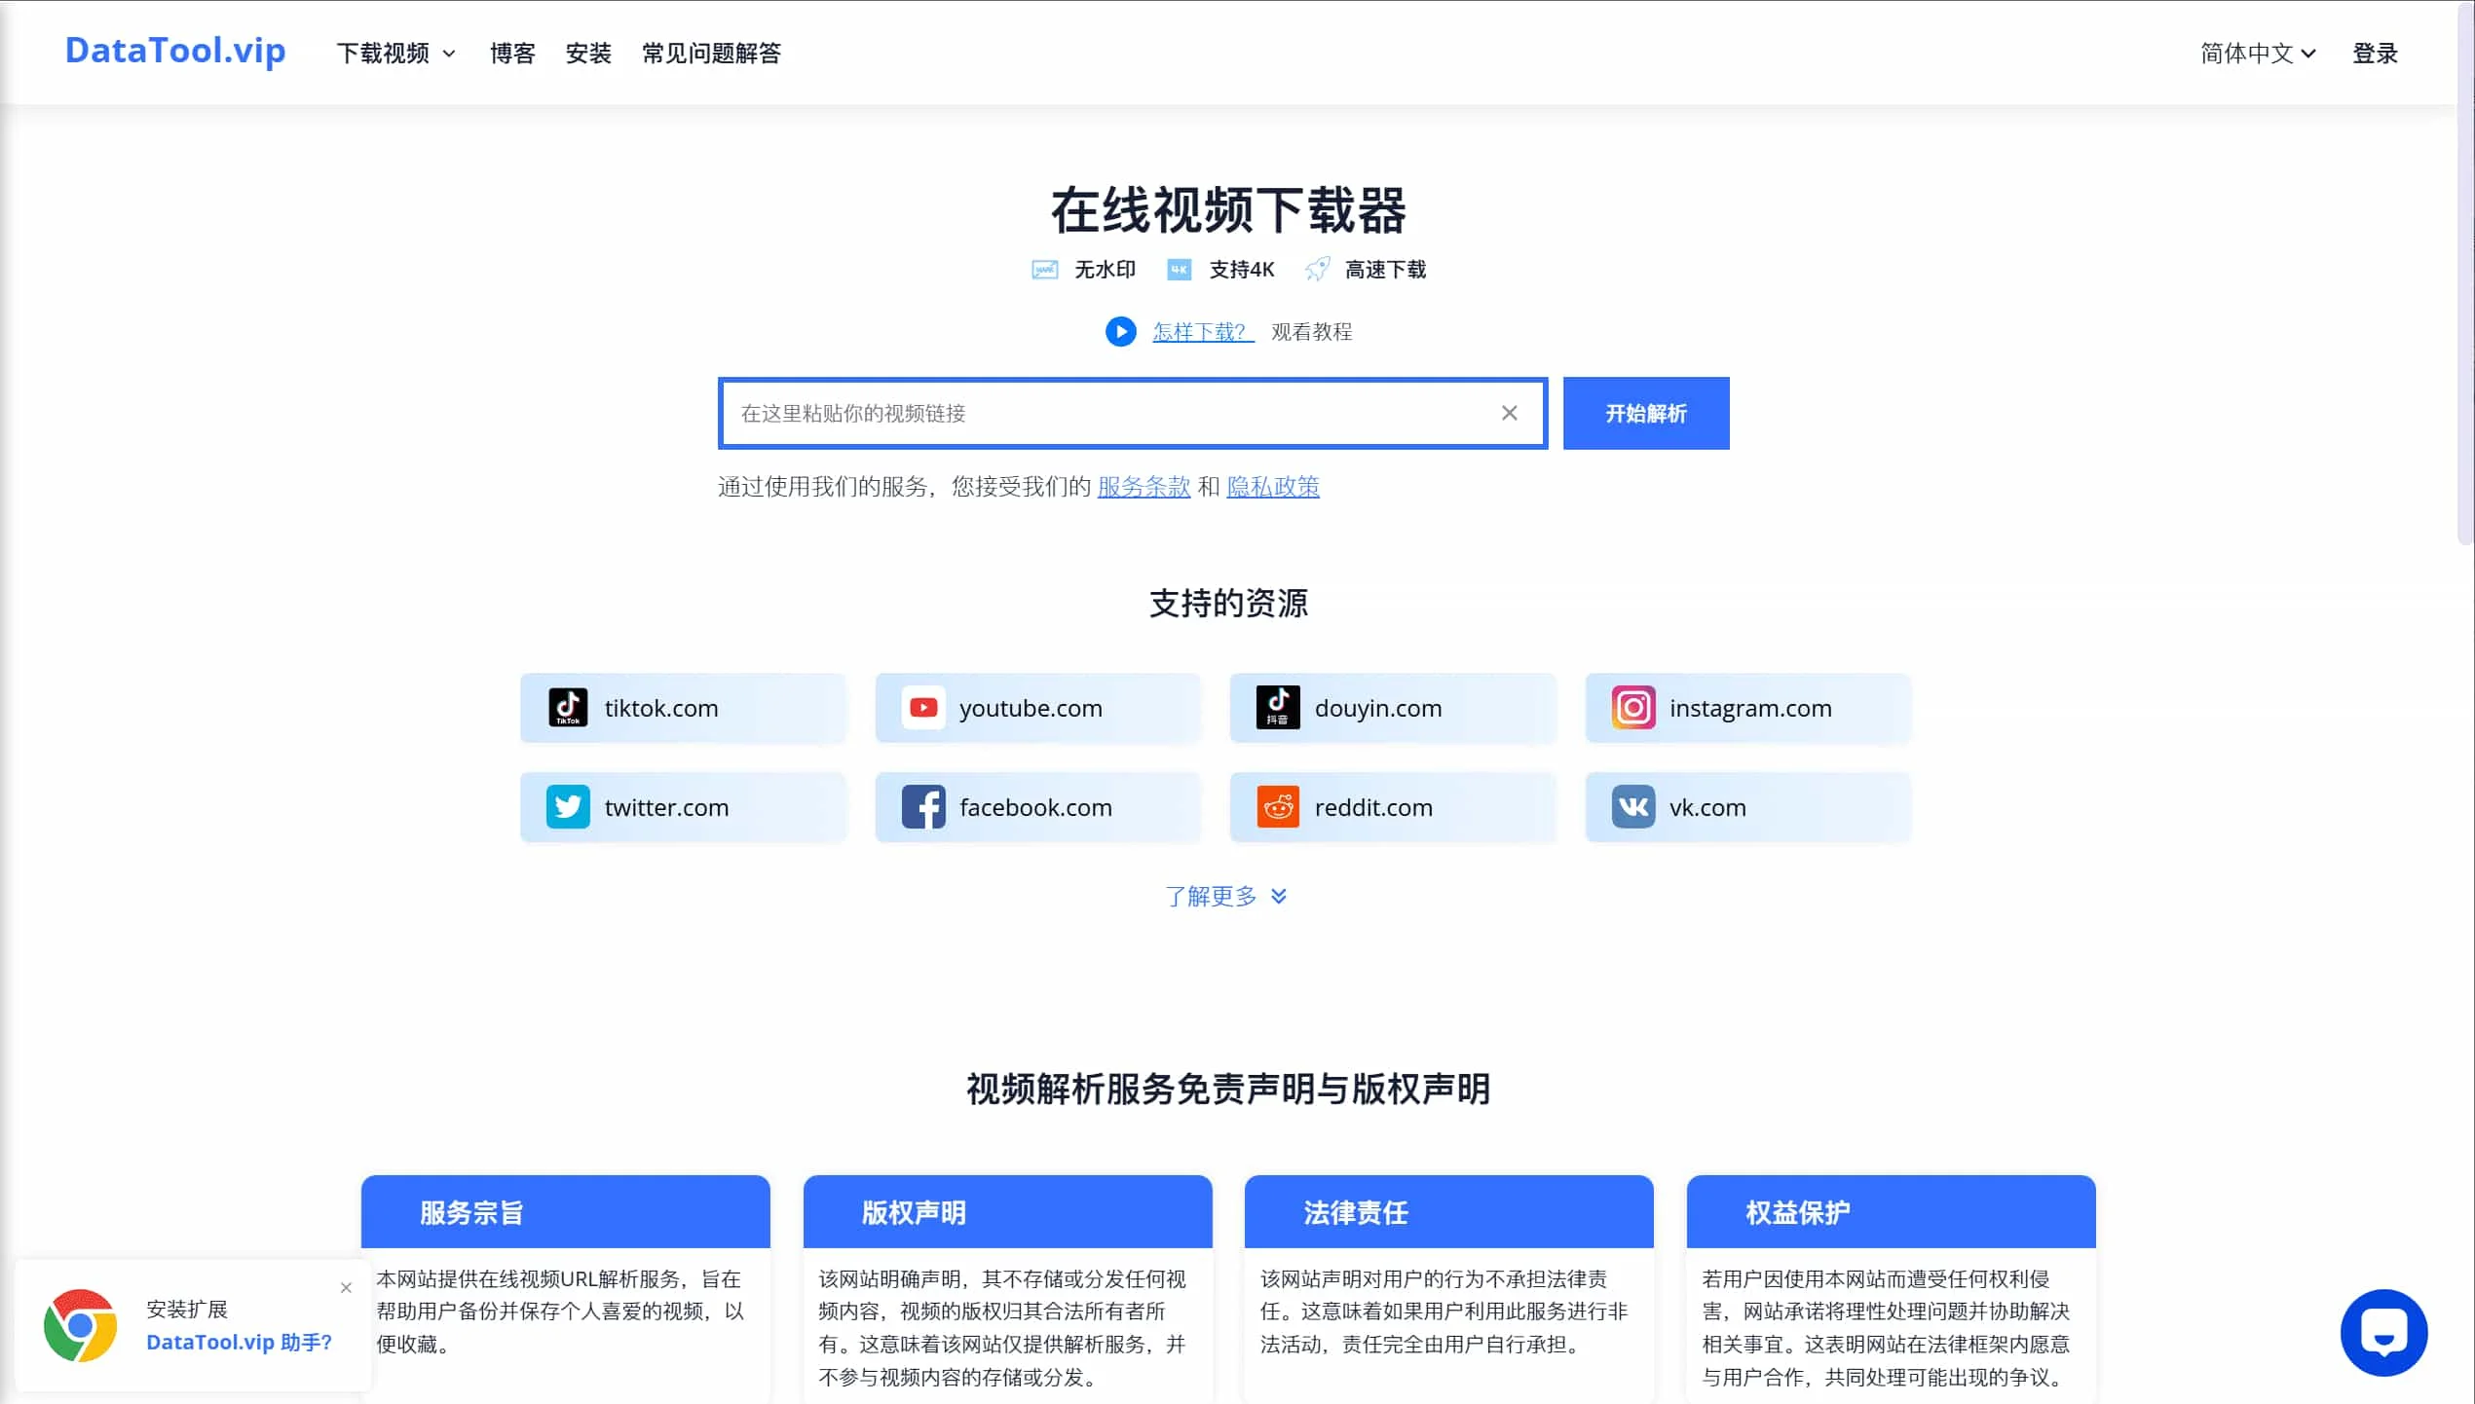The width and height of the screenshot is (2475, 1404).
Task: Select the douyin.com text label
Action: [1378, 708]
